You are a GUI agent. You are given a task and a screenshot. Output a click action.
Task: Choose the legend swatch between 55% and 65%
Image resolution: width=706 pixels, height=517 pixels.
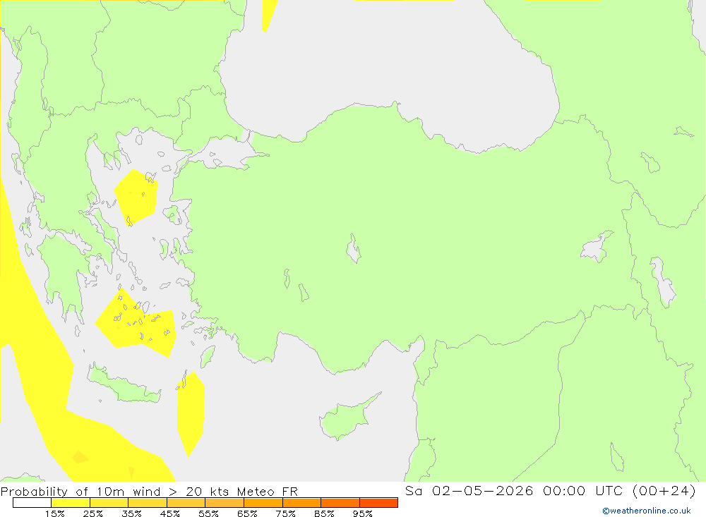pos(225,503)
